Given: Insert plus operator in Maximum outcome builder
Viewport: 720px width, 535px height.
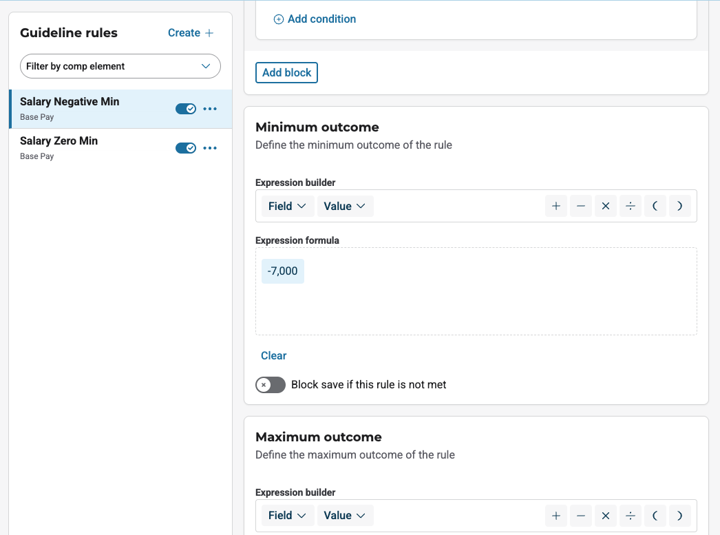Looking at the screenshot, I should (x=555, y=515).
